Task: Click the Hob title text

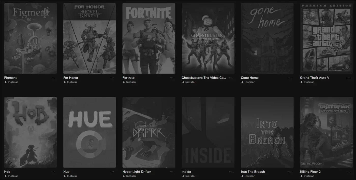Action: [x=7, y=172]
